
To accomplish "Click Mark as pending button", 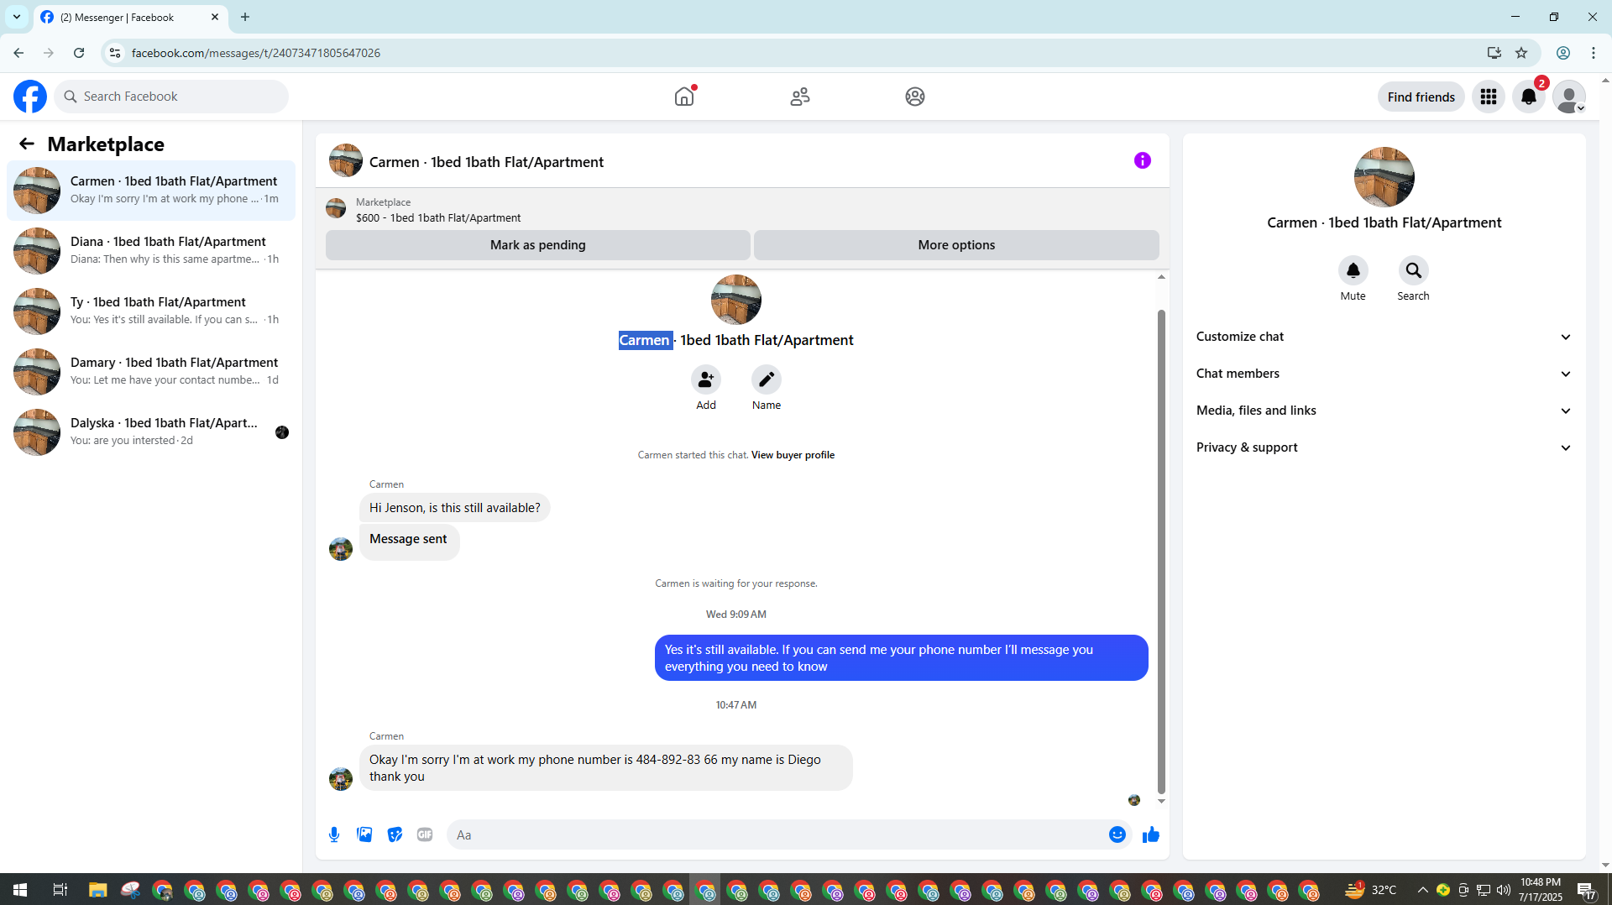I will click(537, 245).
